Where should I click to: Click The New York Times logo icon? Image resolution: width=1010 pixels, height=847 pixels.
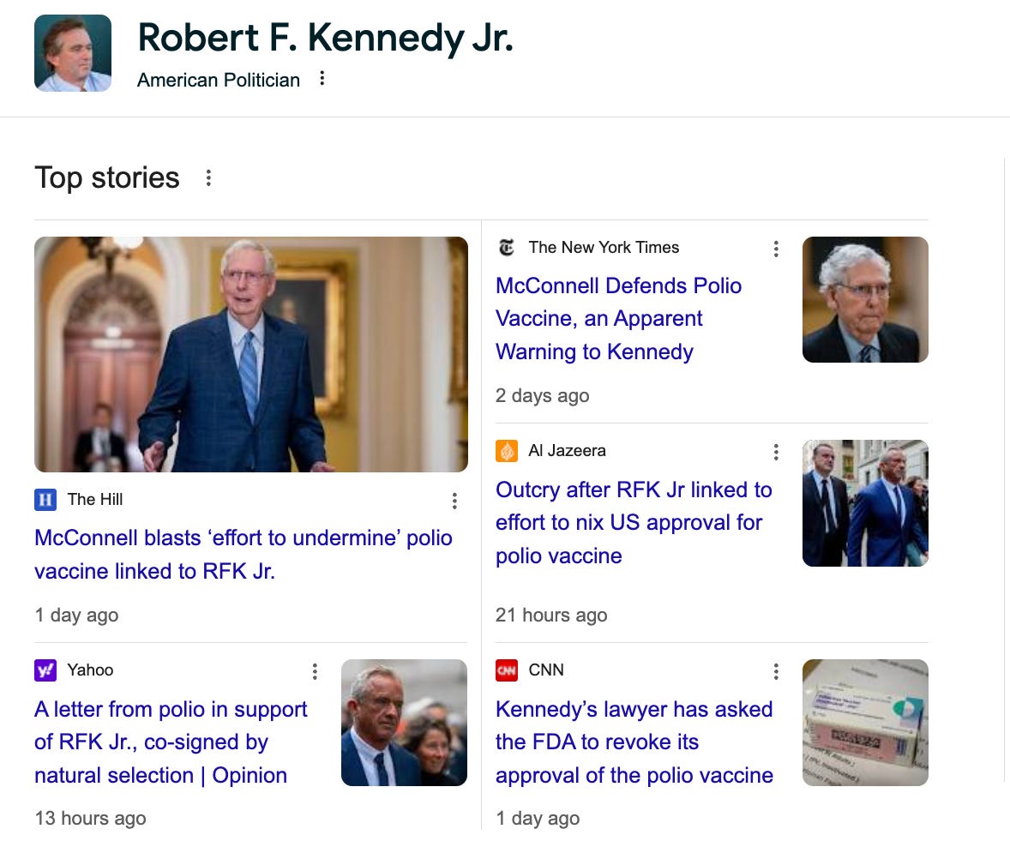[x=507, y=248]
